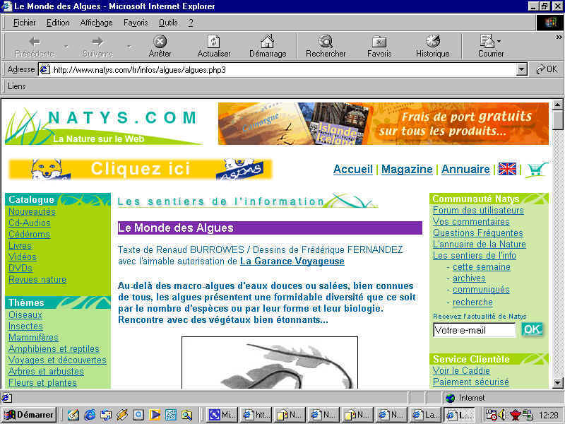This screenshot has width=565, height=424.
Task: Open the Fichier menu
Action: (x=25, y=23)
